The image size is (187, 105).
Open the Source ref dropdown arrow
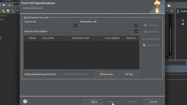76,25
